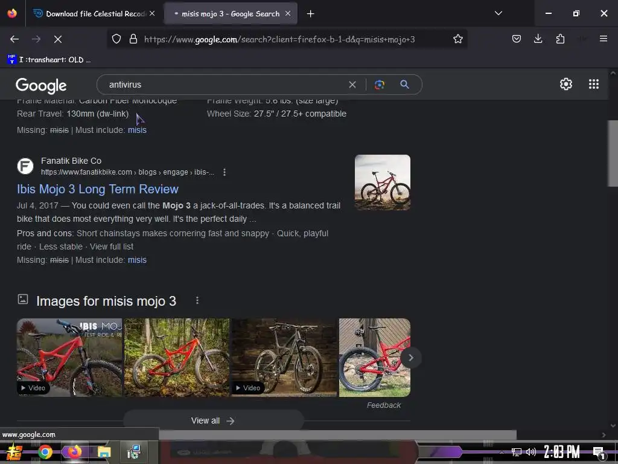Select misis mojo 3 Google Search tab
The width and height of the screenshot is (618, 464).
click(x=231, y=14)
